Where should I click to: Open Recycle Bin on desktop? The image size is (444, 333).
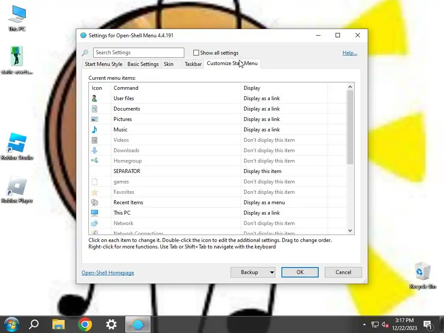point(422,275)
